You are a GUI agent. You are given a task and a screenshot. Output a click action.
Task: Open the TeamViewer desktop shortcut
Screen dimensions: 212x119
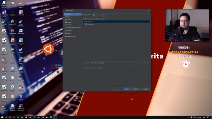pyautogui.click(x=21, y=32)
